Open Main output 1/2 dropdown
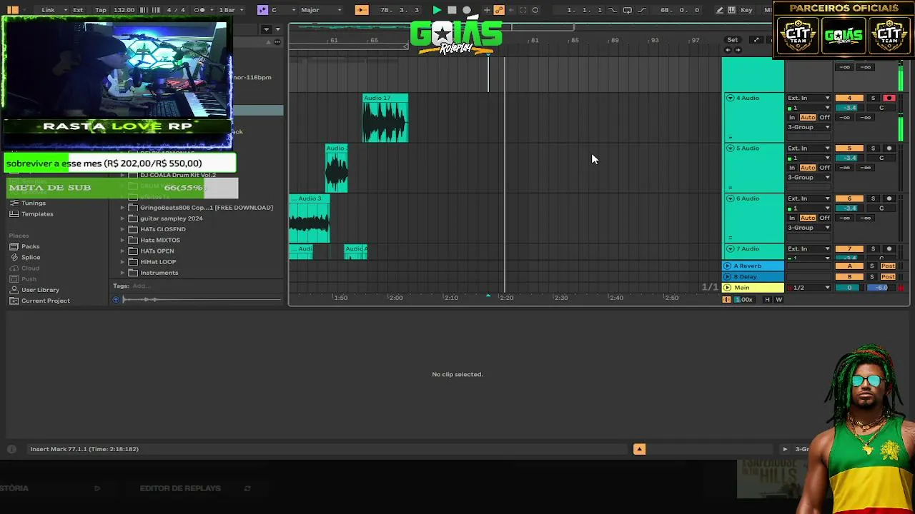 [808, 288]
